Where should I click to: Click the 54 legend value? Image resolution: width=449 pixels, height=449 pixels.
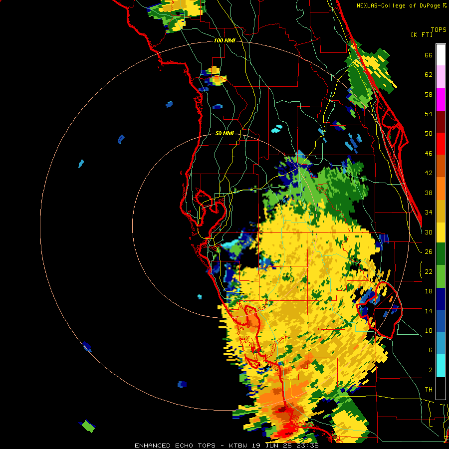point(429,114)
